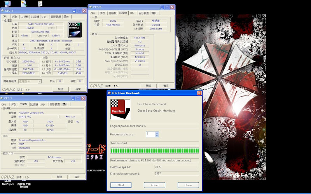Viewport: 311px width, 194px height.
Task: Click the core speed value '2809.5 MHz'
Action: (x=28, y=62)
